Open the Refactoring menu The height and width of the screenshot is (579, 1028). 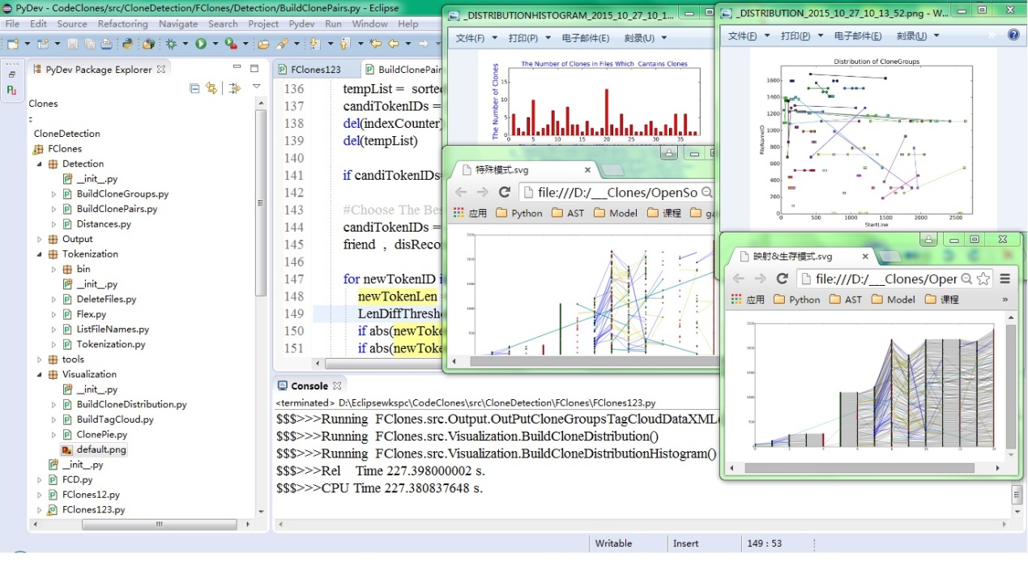[122, 24]
